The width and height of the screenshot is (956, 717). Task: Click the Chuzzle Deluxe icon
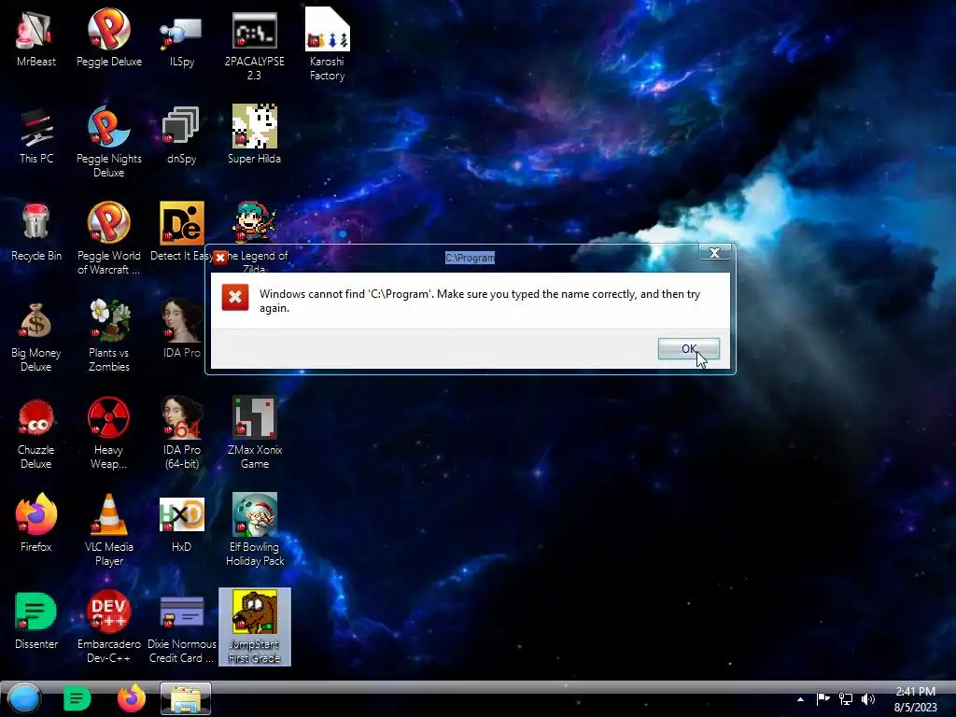[x=35, y=433]
